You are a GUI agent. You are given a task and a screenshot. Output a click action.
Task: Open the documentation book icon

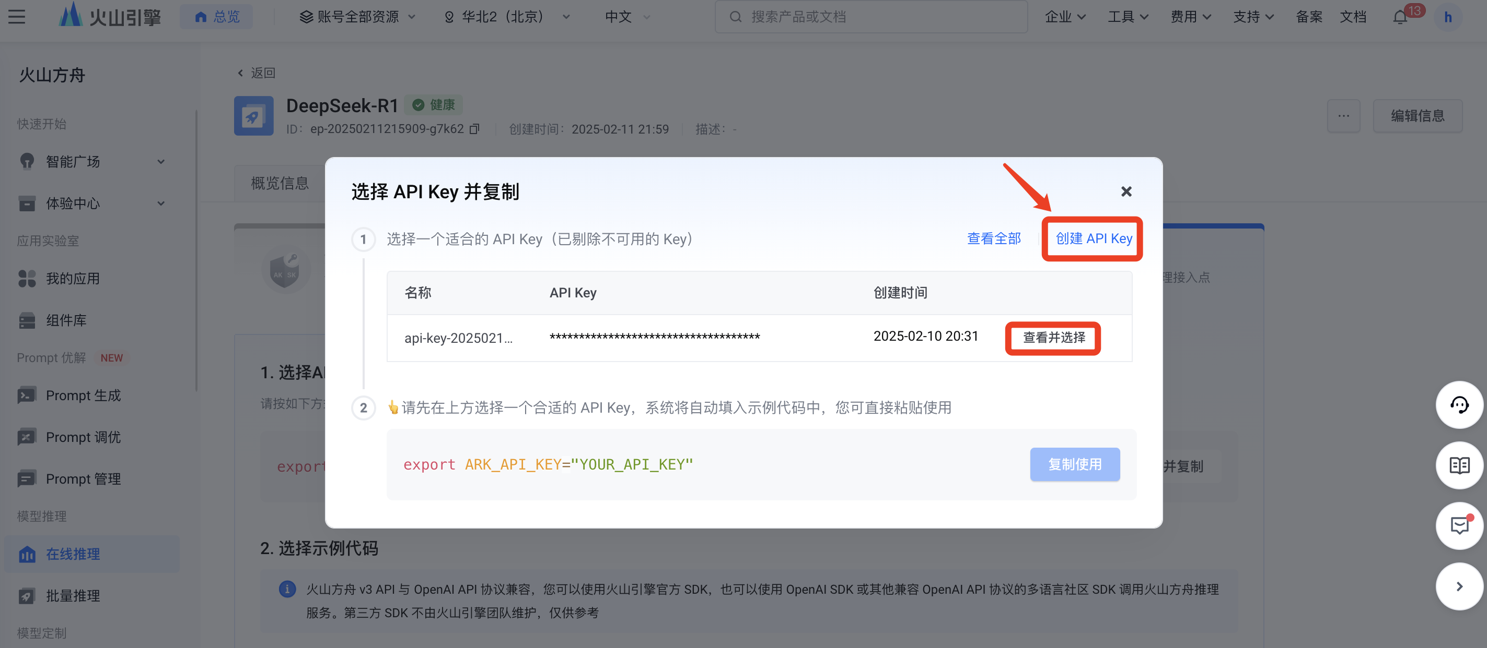pos(1459,465)
